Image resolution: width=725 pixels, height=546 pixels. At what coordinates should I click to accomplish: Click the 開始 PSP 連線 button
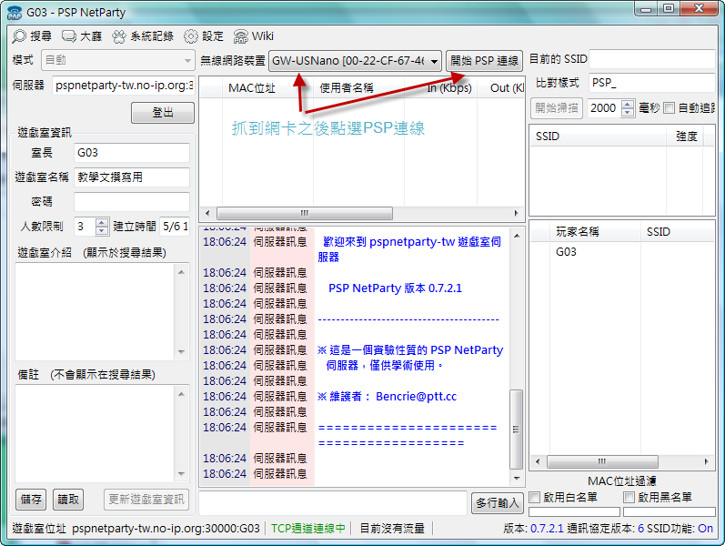click(484, 61)
